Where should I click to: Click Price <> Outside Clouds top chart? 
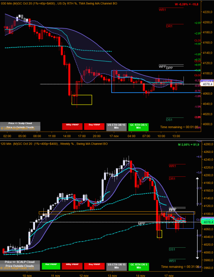coord(20,128)
